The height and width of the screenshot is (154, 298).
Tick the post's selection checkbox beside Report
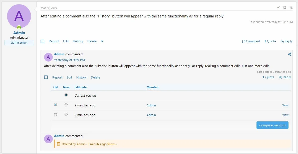[42, 41]
